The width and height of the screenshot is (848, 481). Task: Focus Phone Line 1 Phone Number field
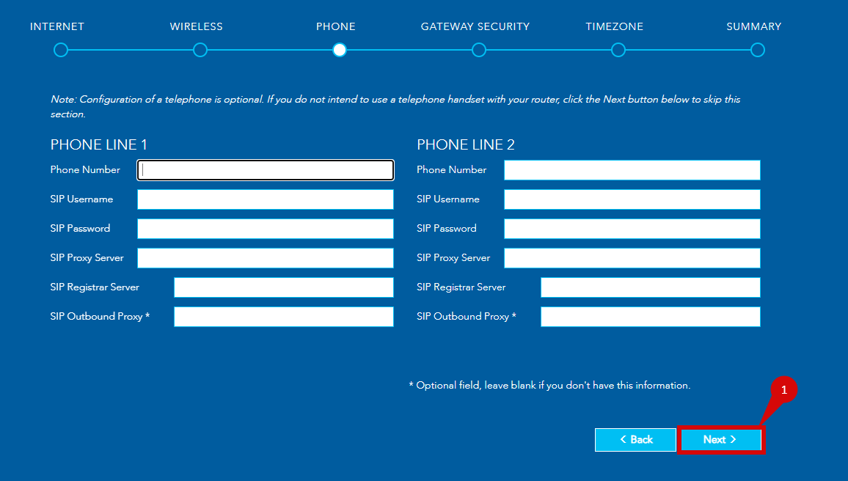266,170
